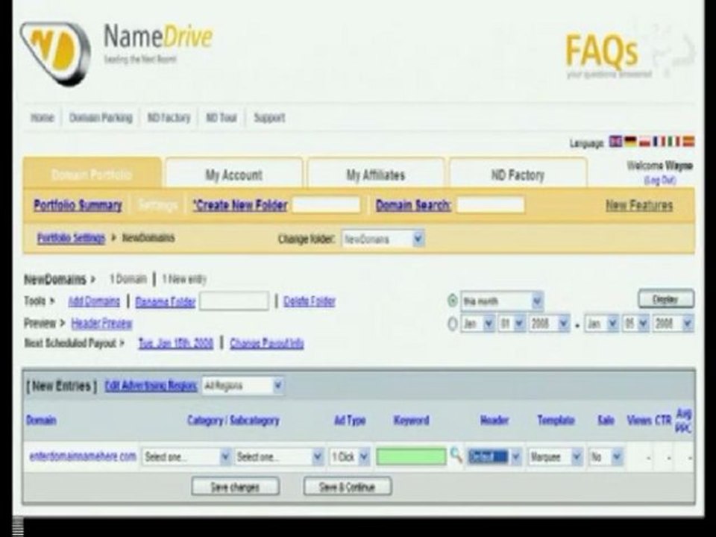The height and width of the screenshot is (537, 716).
Task: Select the Polish language flag
Action: 644,142
